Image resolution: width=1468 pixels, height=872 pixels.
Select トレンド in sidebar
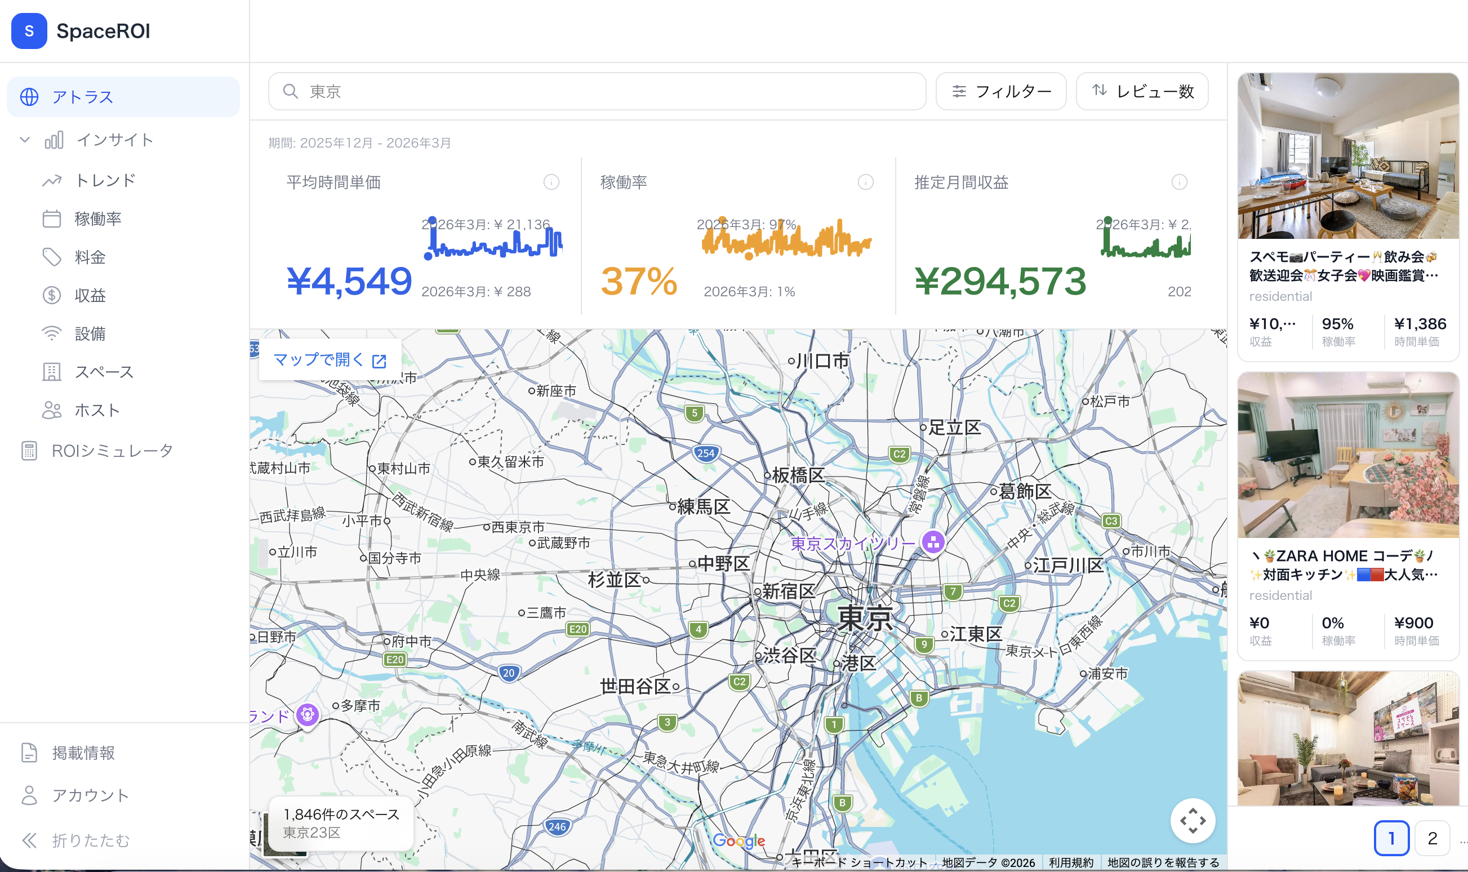105,180
